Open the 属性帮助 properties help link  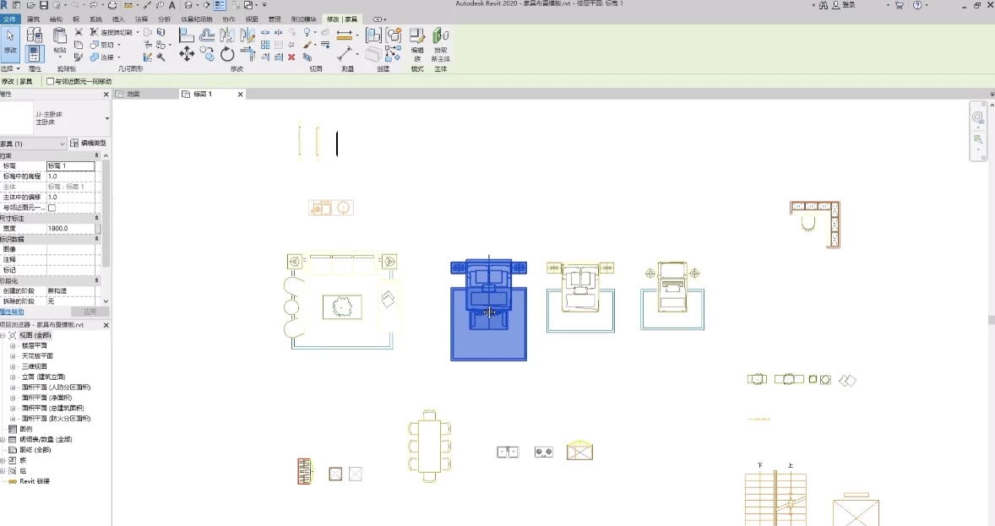pos(12,312)
